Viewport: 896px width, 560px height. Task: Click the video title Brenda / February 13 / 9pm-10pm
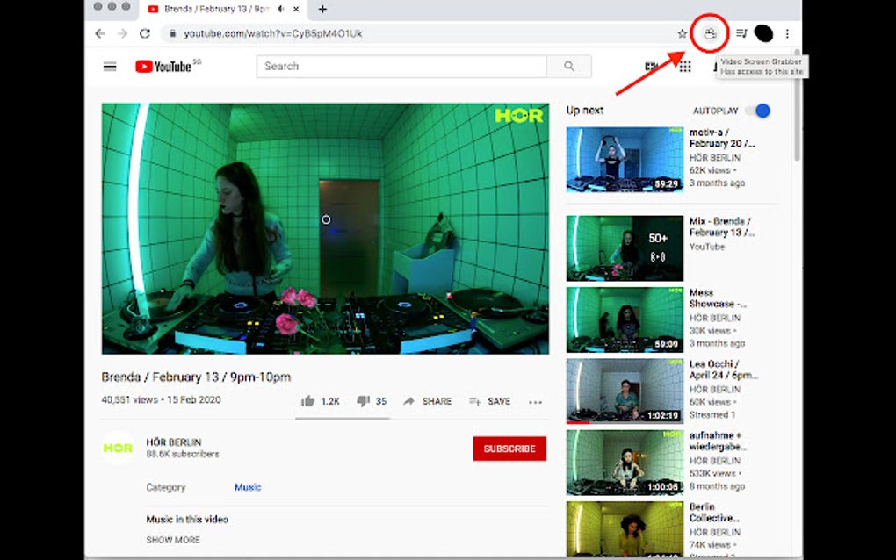pyautogui.click(x=196, y=377)
